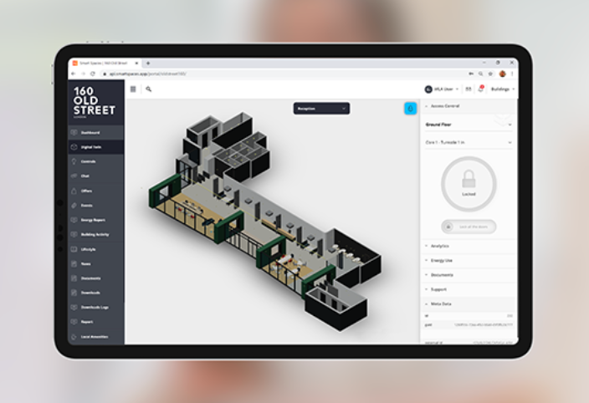
Task: Click the 160 Old Street logo
Action: click(95, 102)
